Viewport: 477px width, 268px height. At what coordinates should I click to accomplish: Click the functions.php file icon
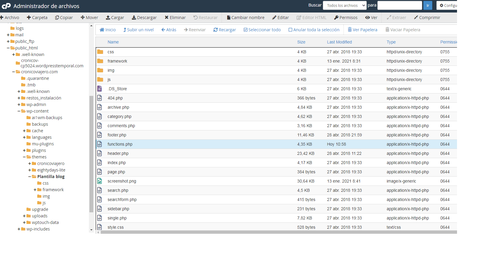tap(100, 144)
